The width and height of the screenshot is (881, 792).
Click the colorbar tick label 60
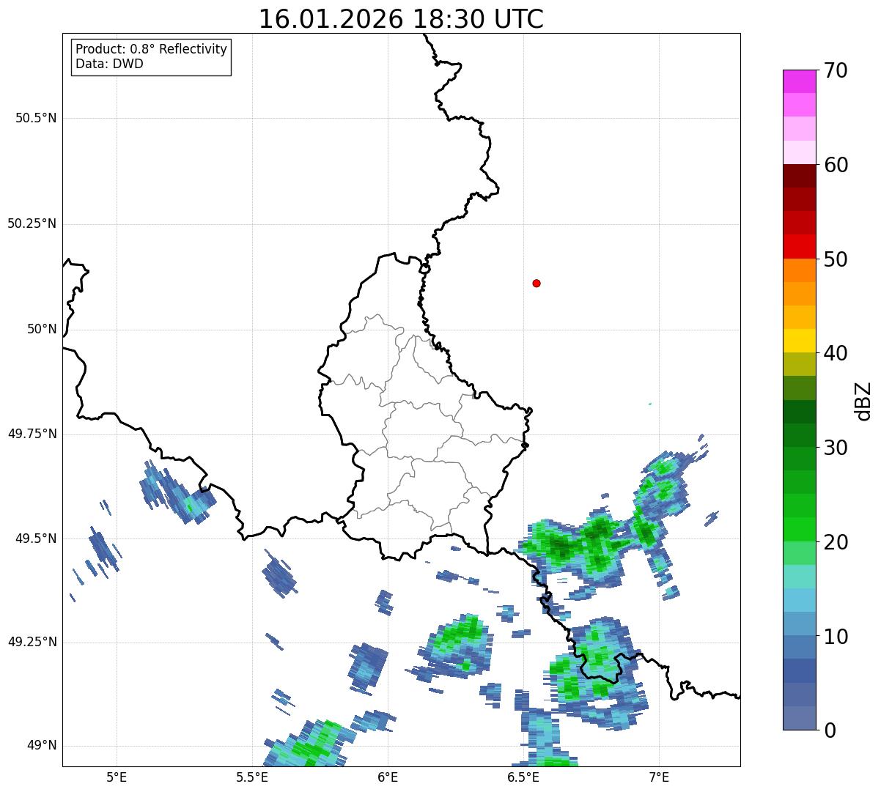point(836,165)
